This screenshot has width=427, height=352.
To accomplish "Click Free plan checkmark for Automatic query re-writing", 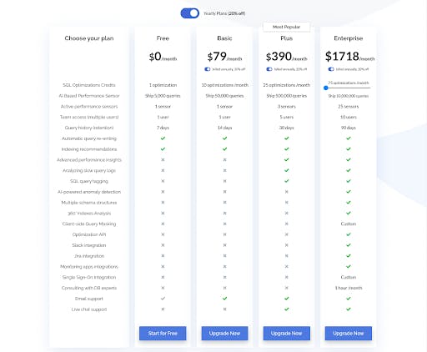I will [163, 138].
